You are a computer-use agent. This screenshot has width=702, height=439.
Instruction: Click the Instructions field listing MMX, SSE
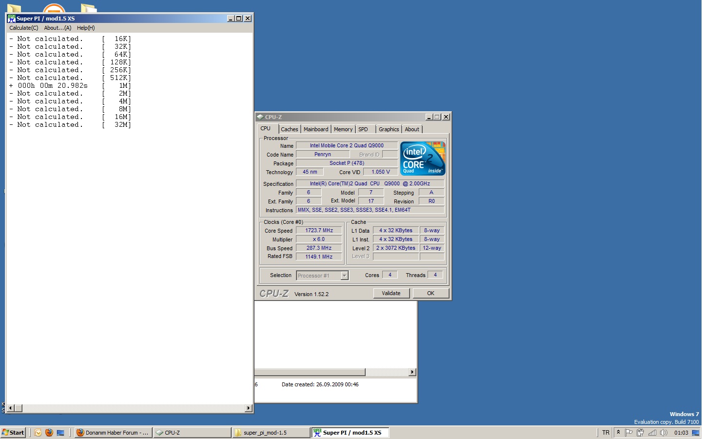[x=370, y=210]
